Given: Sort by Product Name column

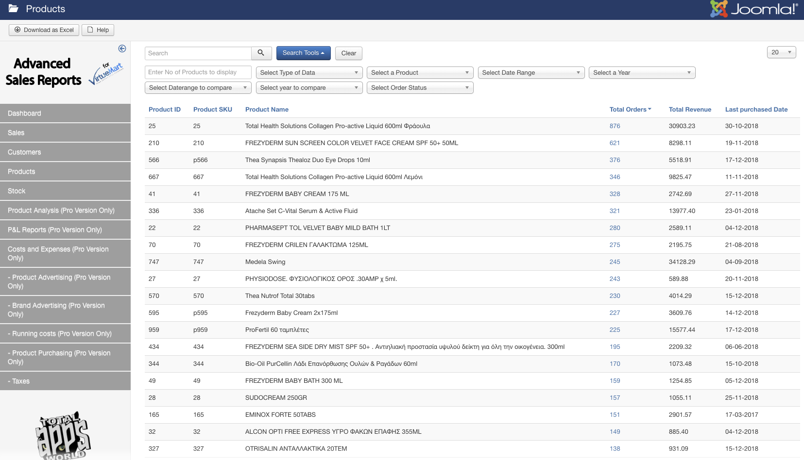Looking at the screenshot, I should pyautogui.click(x=267, y=110).
